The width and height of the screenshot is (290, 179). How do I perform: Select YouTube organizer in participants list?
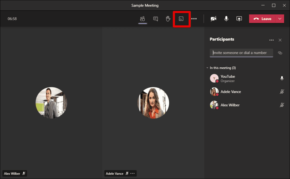point(247,79)
